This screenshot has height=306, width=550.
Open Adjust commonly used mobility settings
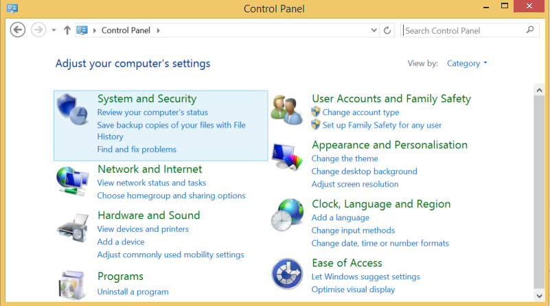(170, 255)
